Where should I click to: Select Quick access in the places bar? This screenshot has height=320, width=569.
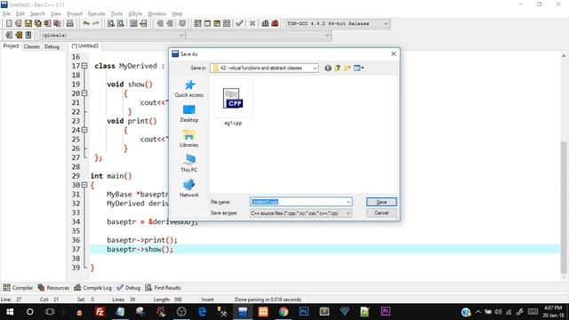pos(189,89)
